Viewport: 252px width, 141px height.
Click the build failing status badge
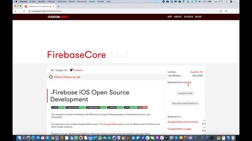pos(142,107)
